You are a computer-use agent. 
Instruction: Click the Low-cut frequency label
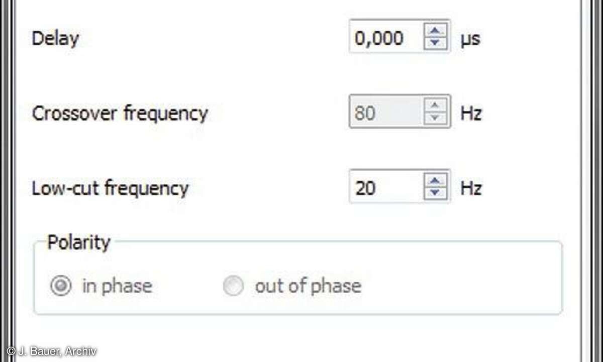pos(110,188)
